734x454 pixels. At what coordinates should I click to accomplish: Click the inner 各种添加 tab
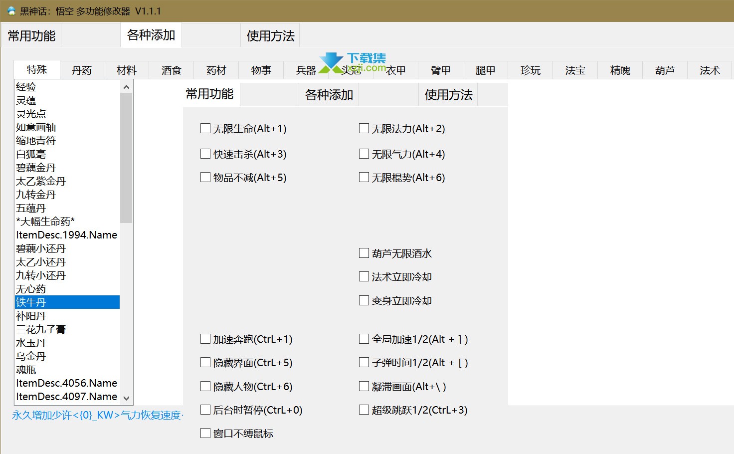point(329,95)
